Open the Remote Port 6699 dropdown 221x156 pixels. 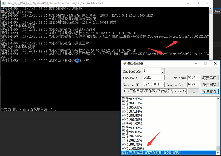[x=197, y=85]
